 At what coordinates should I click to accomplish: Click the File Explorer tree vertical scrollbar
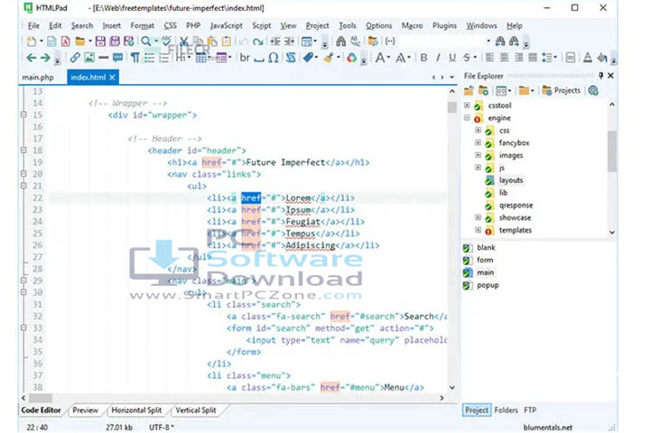612,151
